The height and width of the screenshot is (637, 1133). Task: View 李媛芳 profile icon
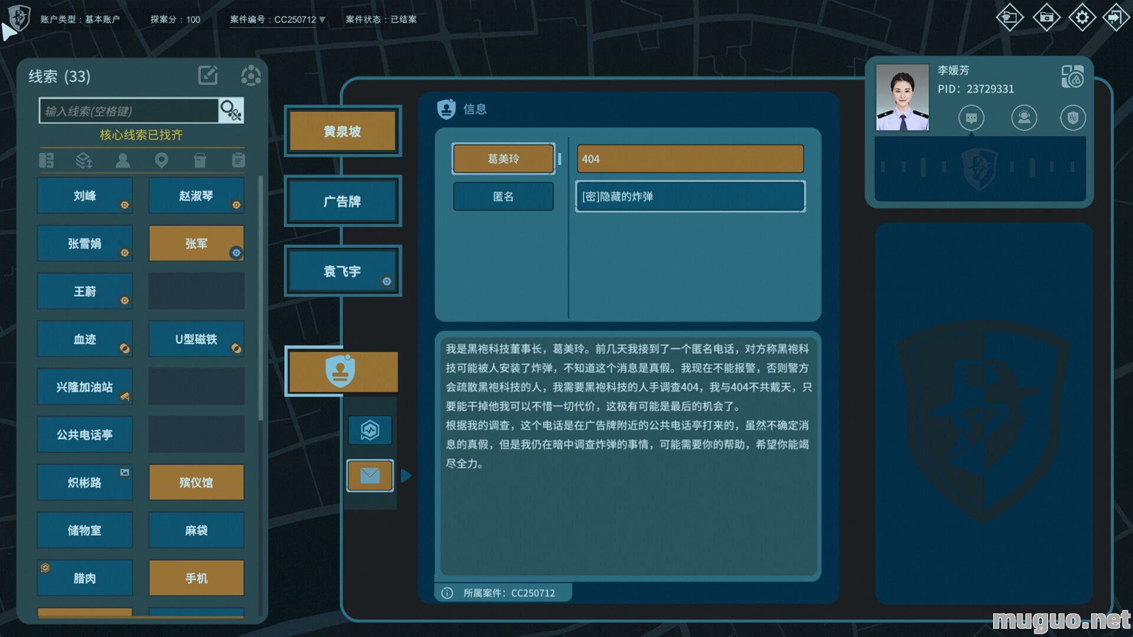pyautogui.click(x=1024, y=118)
